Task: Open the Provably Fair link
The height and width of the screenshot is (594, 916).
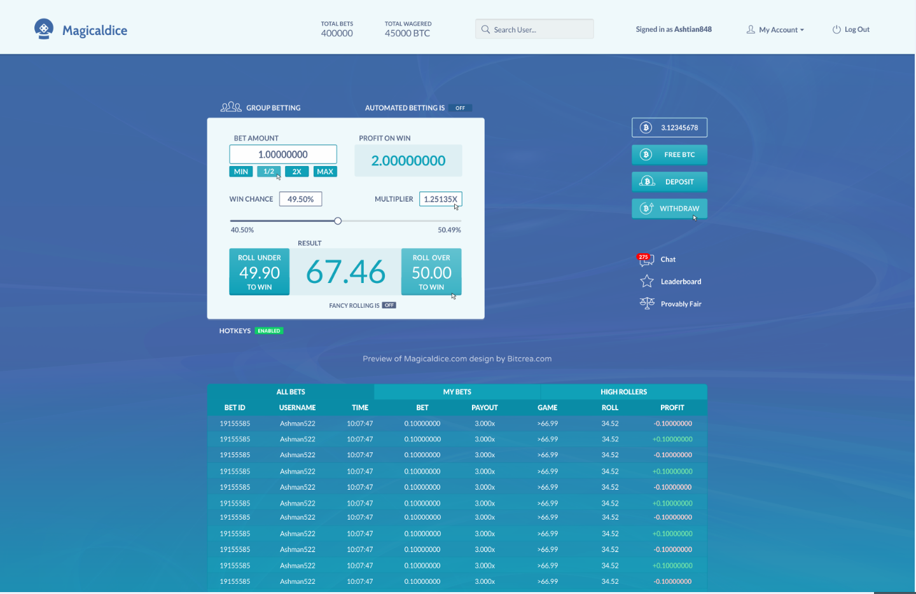Action: 681,304
